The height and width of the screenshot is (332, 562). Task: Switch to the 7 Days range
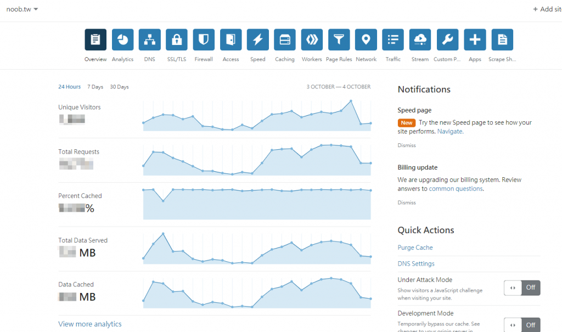click(95, 87)
